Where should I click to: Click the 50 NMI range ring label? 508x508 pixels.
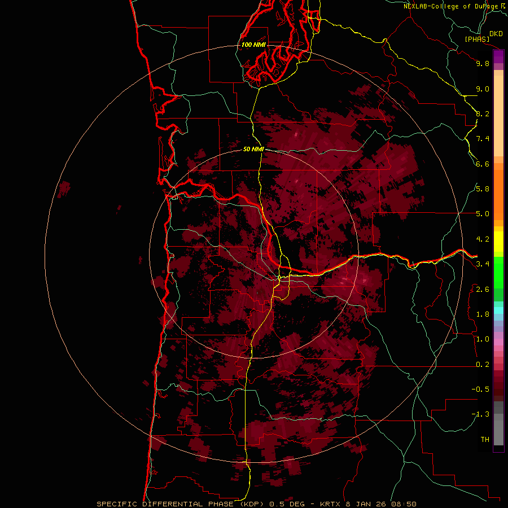coord(253,149)
